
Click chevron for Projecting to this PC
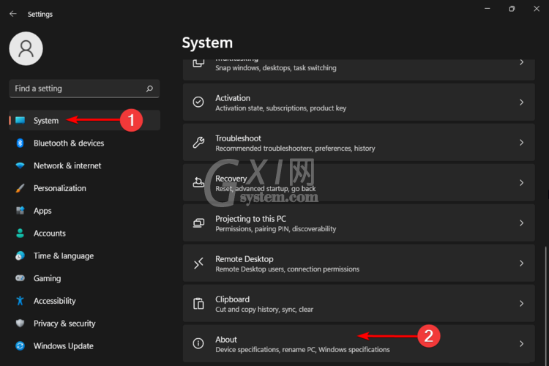tap(521, 223)
